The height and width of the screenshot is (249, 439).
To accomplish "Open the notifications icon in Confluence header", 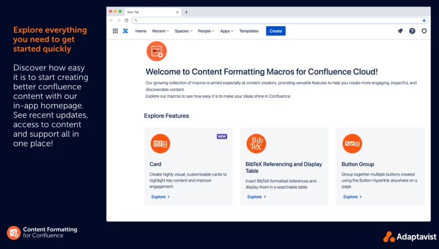I will coord(400,31).
